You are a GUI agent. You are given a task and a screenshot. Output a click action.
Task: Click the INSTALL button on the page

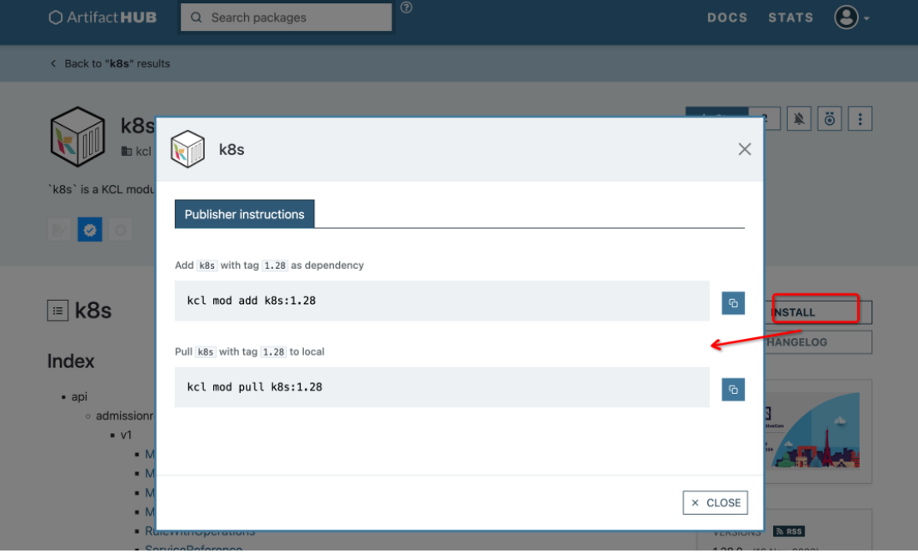coord(818,312)
